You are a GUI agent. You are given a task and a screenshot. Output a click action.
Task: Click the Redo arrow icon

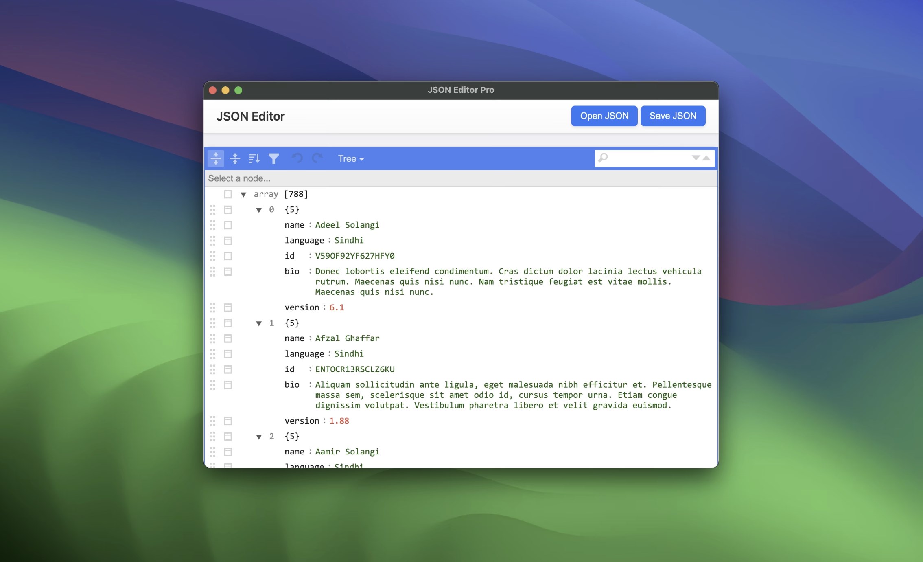(317, 158)
